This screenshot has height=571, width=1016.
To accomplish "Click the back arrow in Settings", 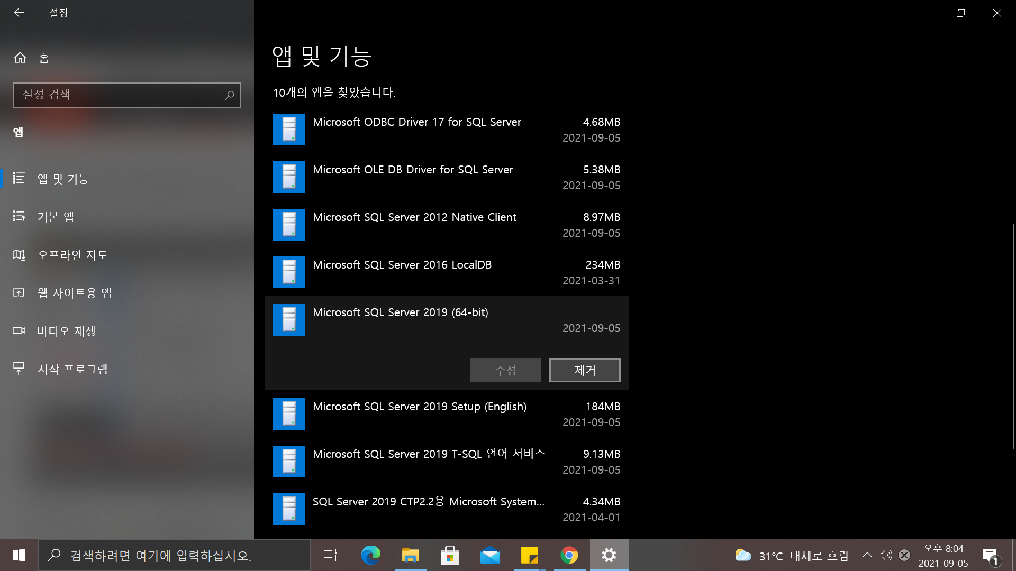I will [x=19, y=13].
